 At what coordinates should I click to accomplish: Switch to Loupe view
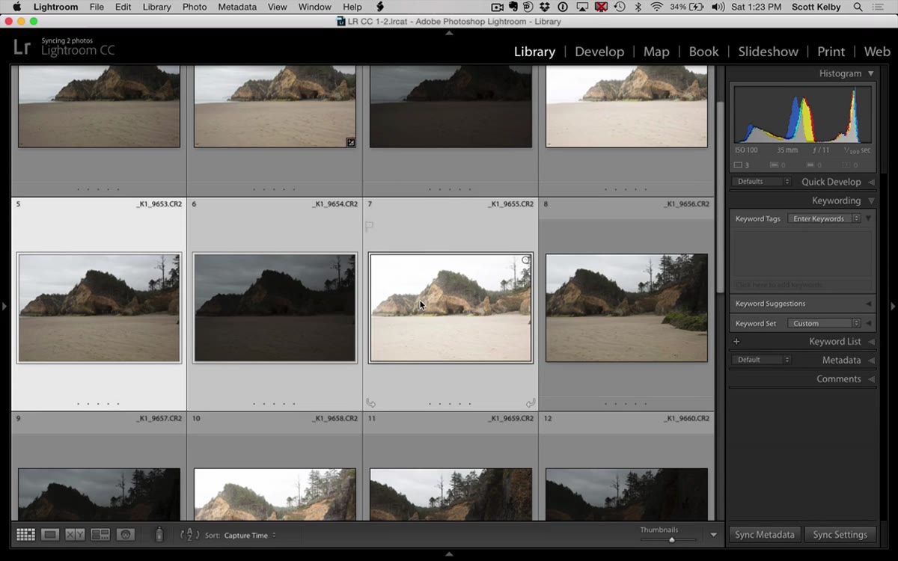pyautogui.click(x=50, y=535)
